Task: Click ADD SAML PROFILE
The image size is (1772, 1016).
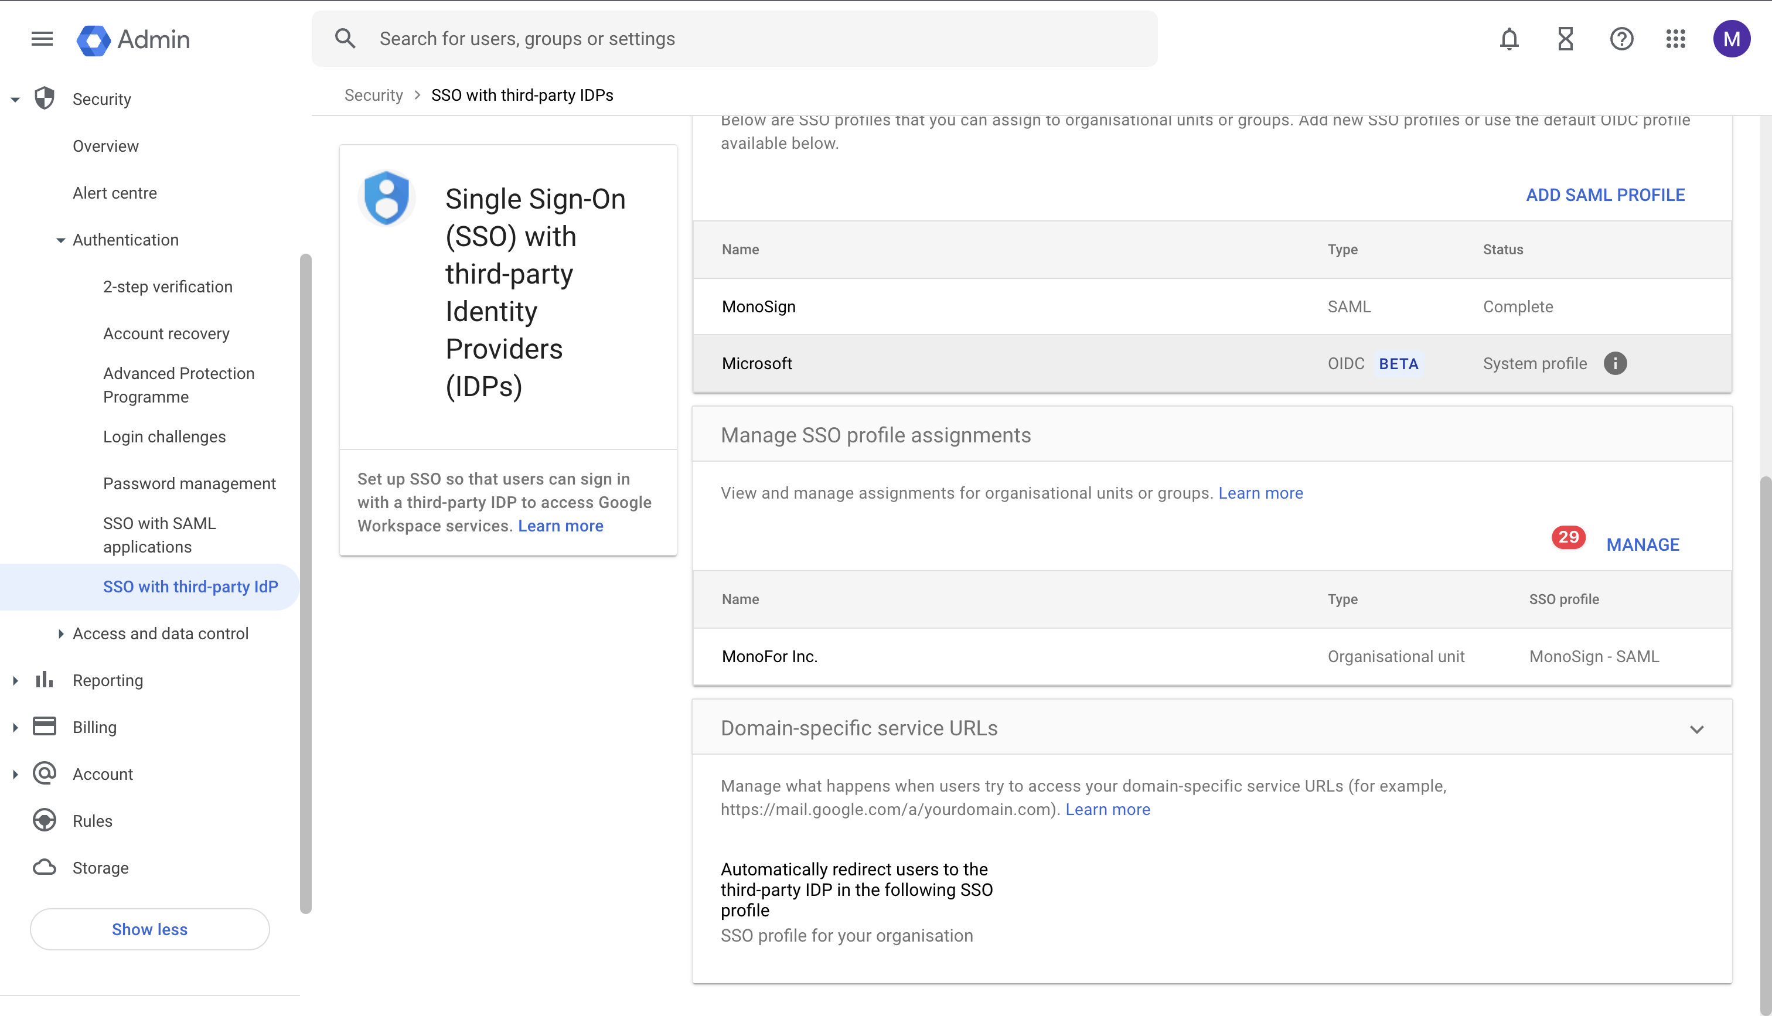Action: [x=1604, y=195]
